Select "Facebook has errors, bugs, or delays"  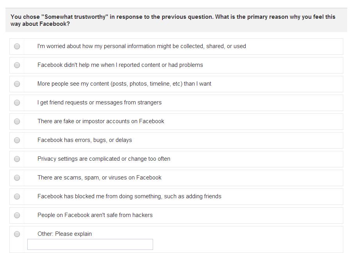coord(17,140)
